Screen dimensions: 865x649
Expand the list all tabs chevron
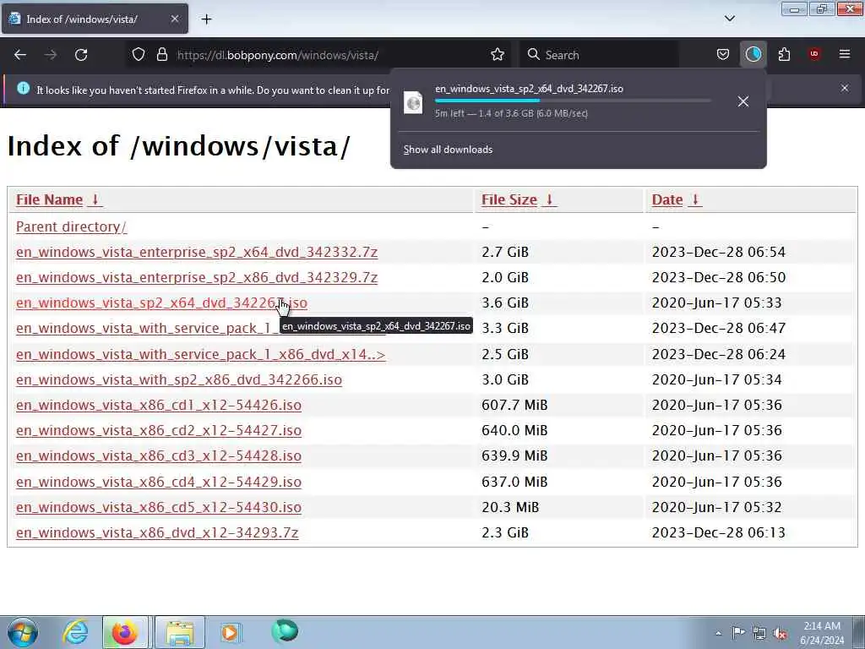729,19
